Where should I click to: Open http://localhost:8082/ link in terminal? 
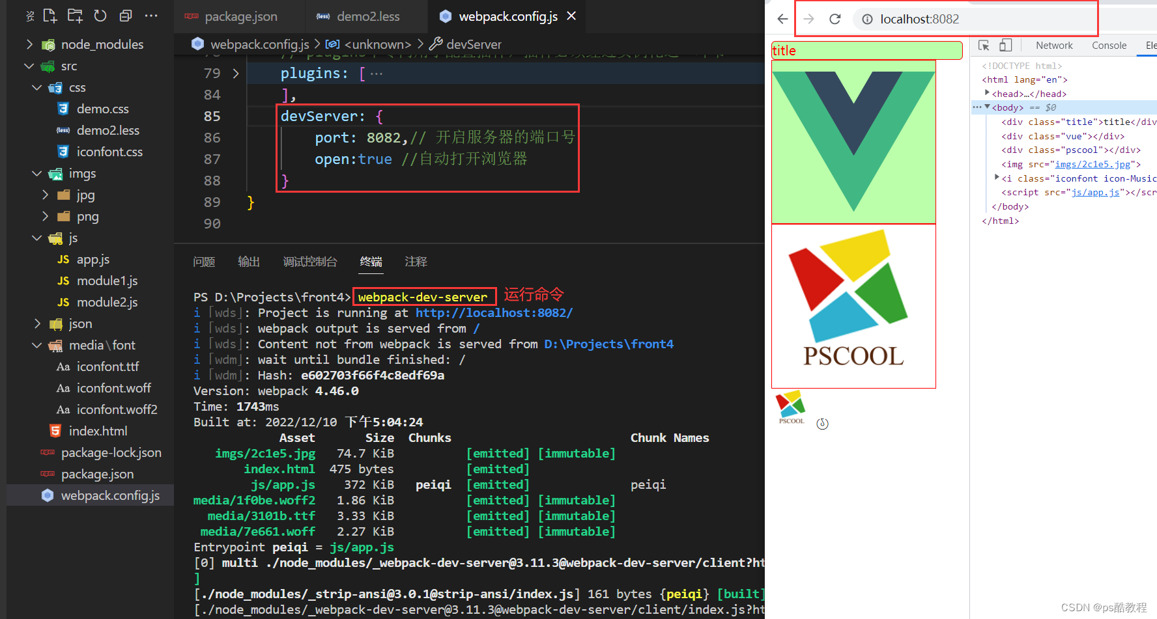click(x=494, y=313)
